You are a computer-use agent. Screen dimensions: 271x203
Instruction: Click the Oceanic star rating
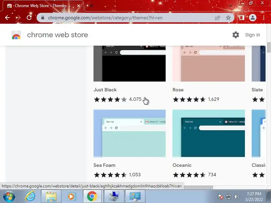click(x=189, y=175)
